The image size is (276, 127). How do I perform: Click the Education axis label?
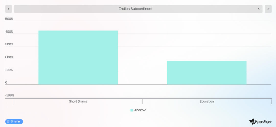207,101
